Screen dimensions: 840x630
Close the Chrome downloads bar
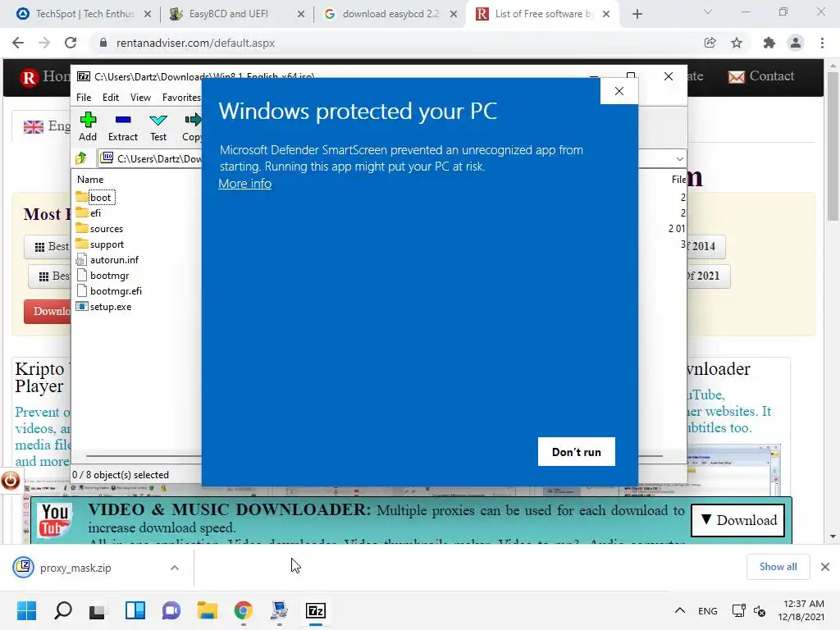pyautogui.click(x=825, y=567)
